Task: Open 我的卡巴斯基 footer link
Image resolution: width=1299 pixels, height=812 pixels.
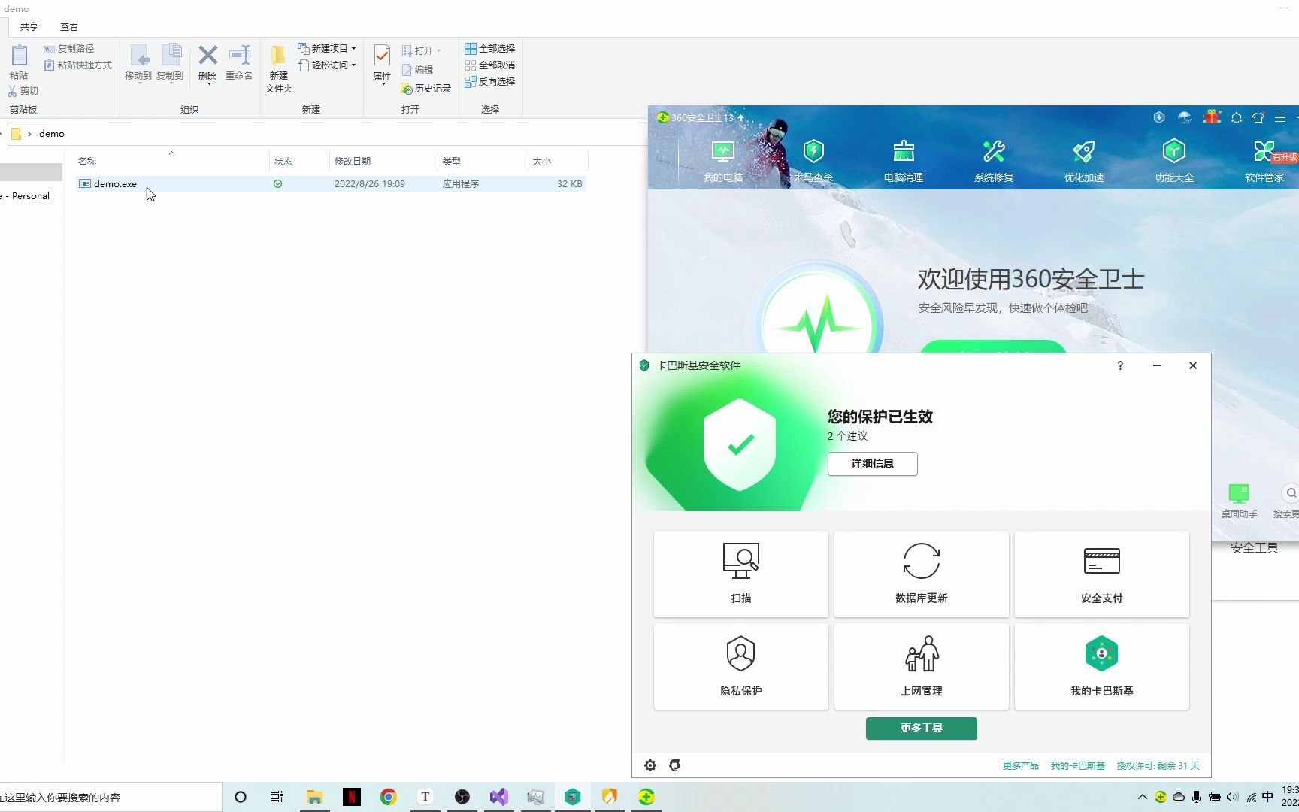Action: (x=1078, y=766)
